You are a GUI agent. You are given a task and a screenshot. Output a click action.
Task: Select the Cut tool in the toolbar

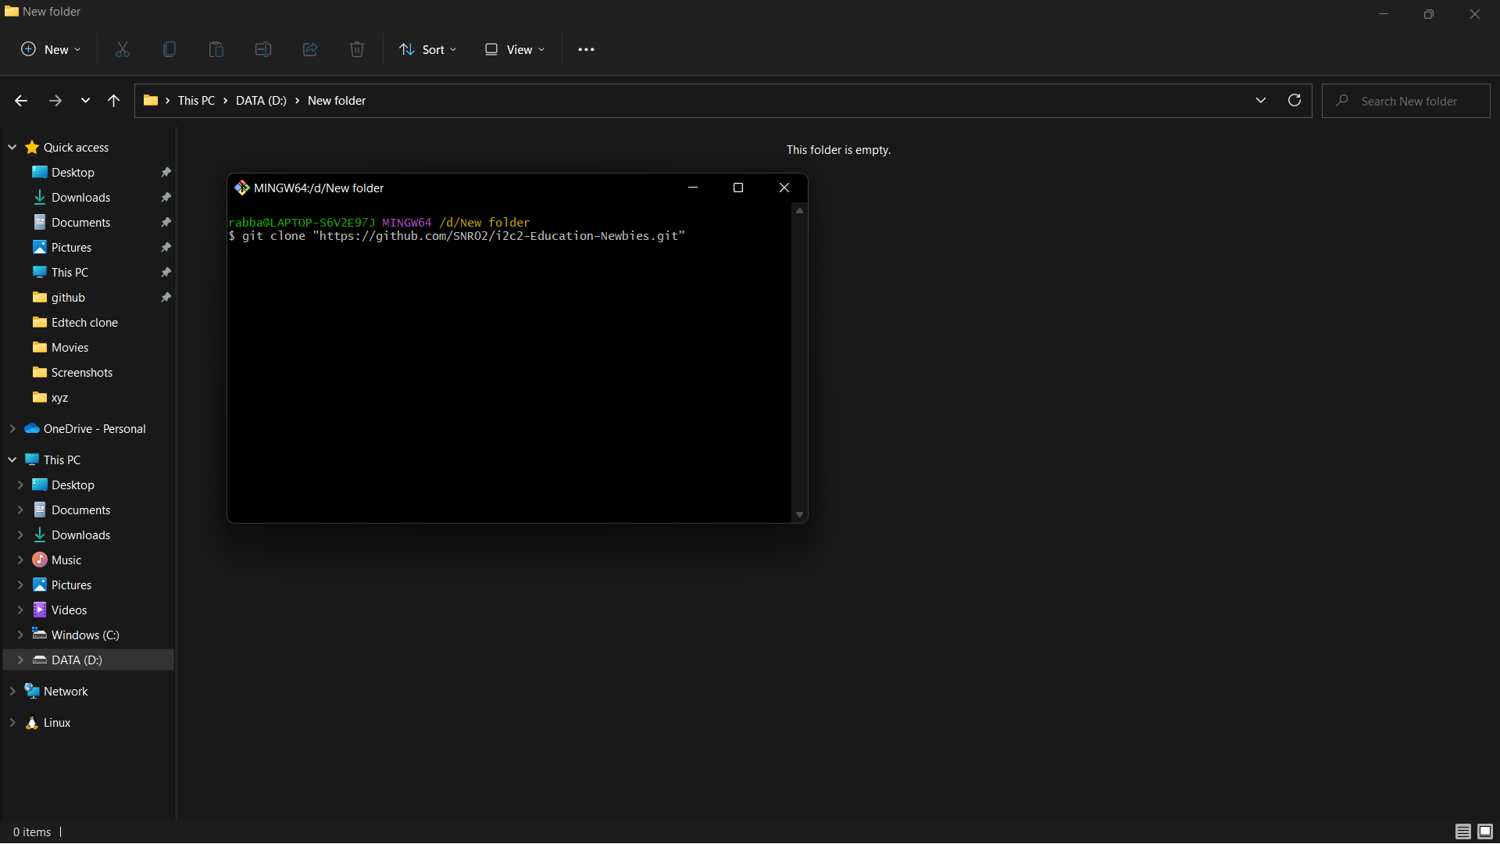pyautogui.click(x=122, y=49)
